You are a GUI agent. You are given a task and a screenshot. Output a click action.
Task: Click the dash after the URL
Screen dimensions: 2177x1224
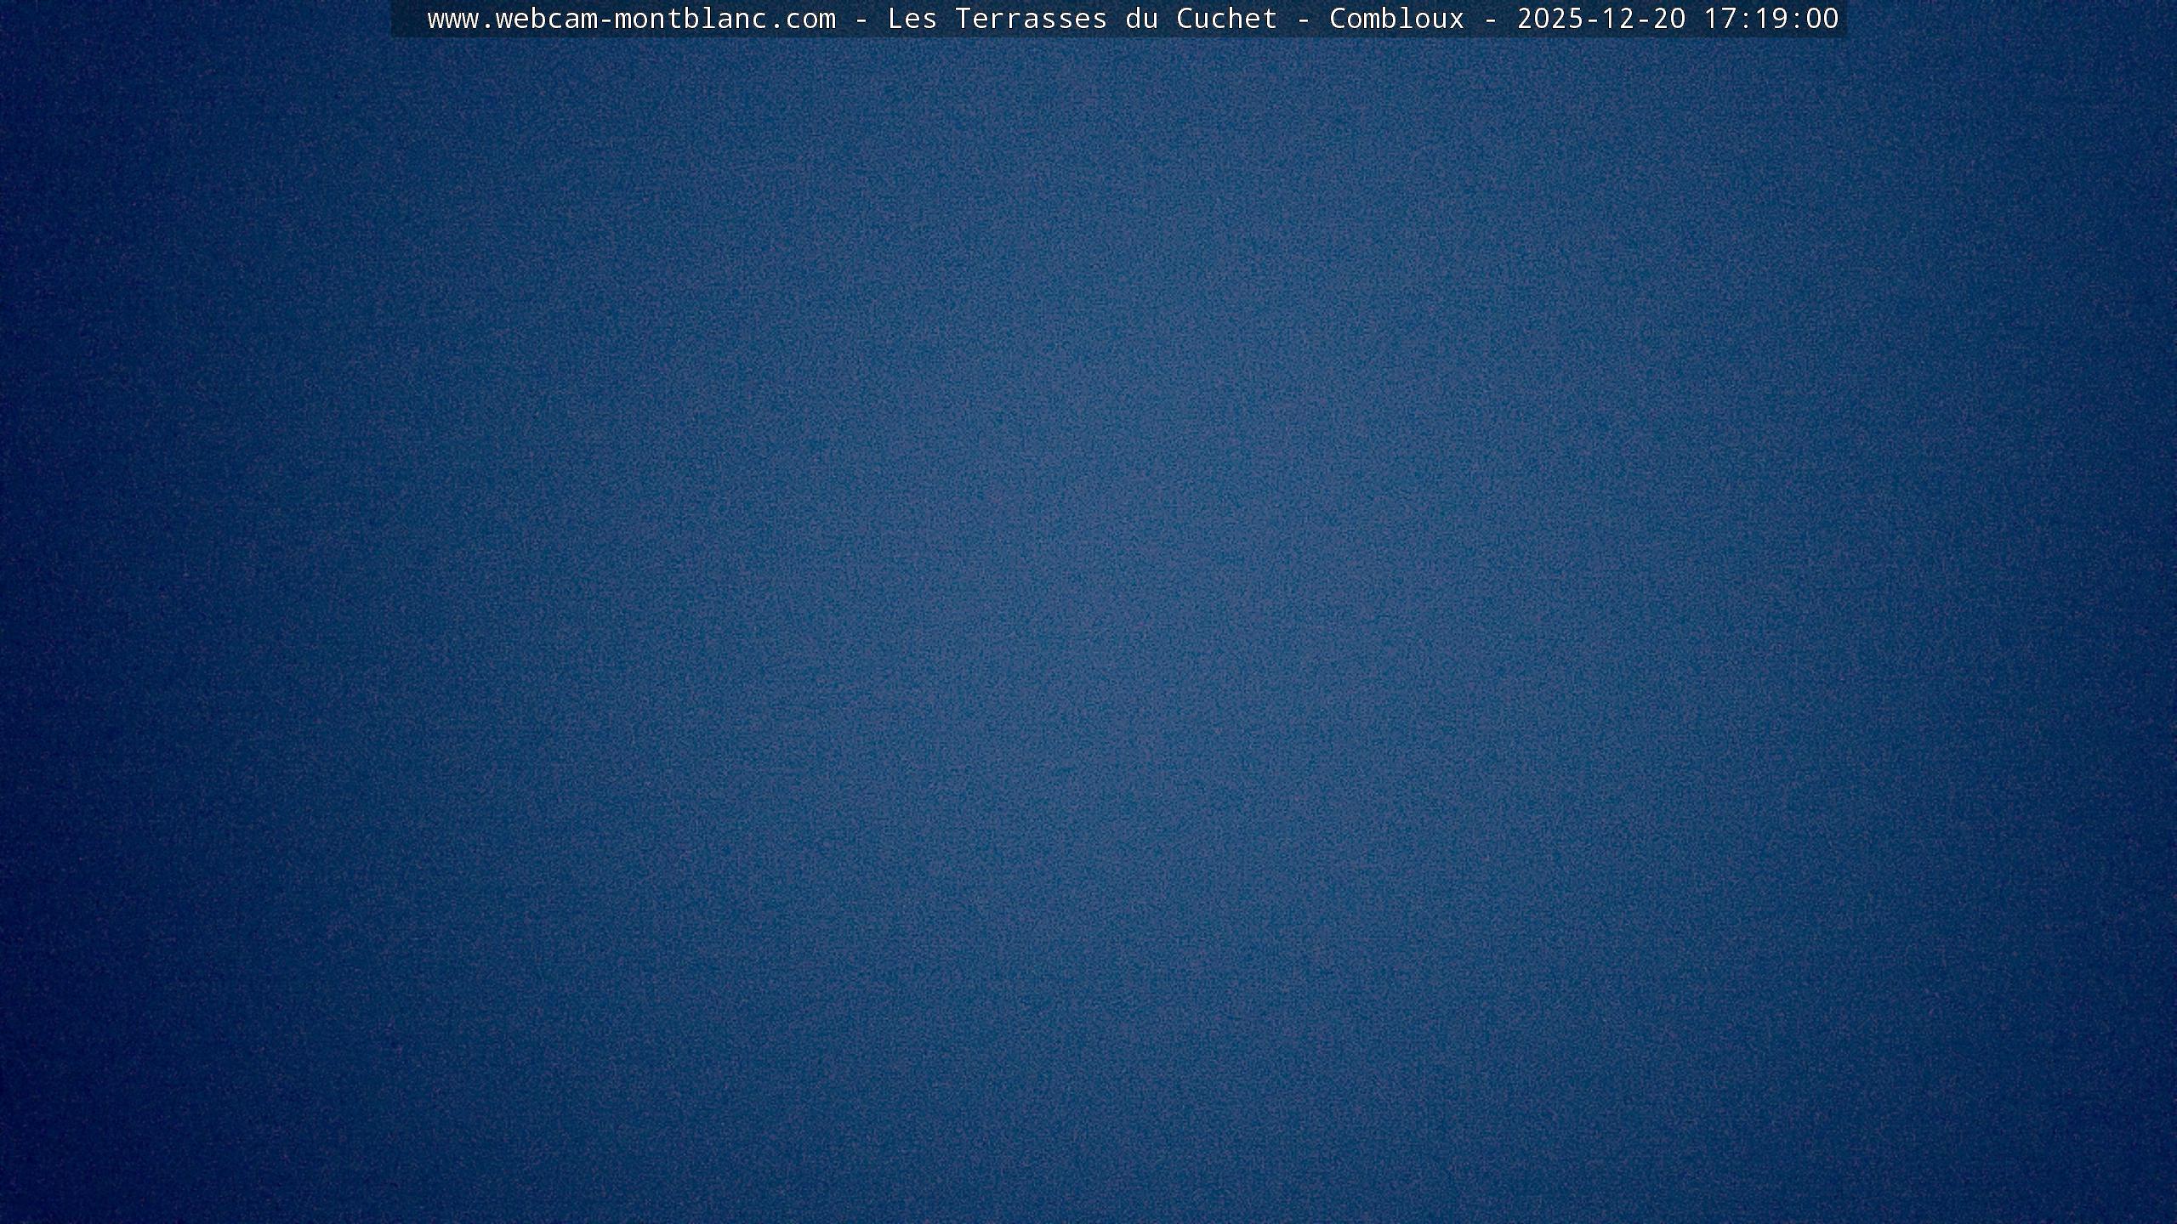(x=861, y=19)
